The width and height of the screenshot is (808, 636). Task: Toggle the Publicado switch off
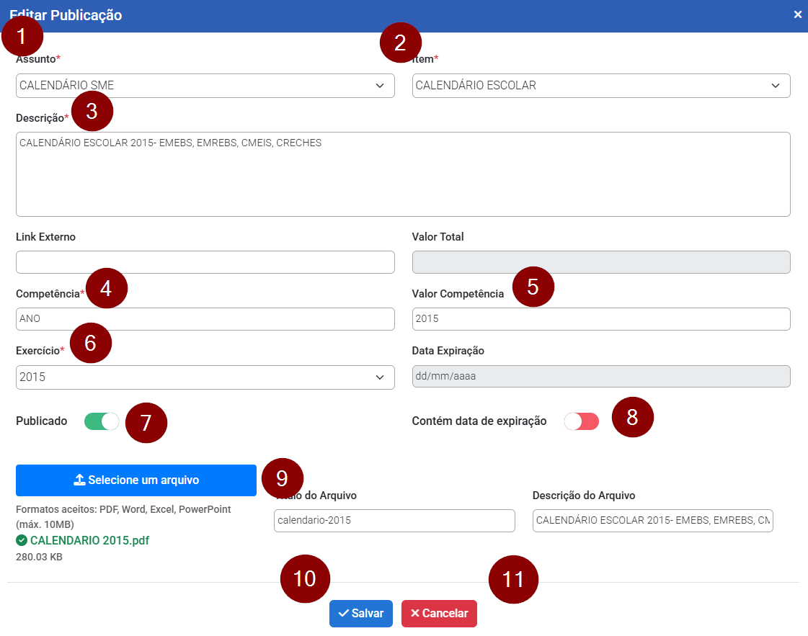(x=102, y=421)
